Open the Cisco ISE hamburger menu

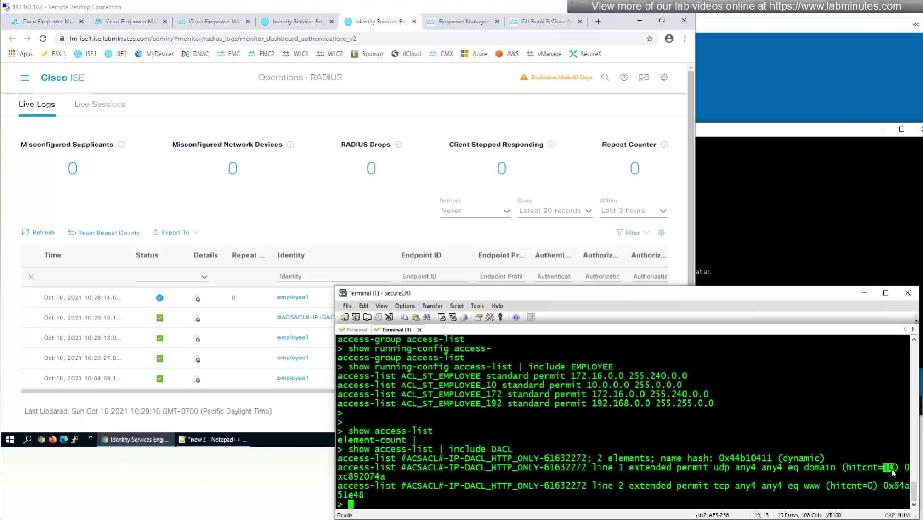click(x=25, y=78)
